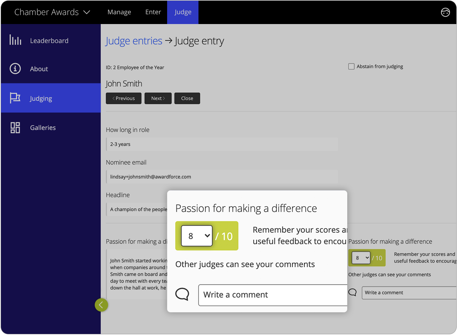The width and height of the screenshot is (457, 336).
Task: Open Galleries in the sidebar
Action: click(x=51, y=128)
